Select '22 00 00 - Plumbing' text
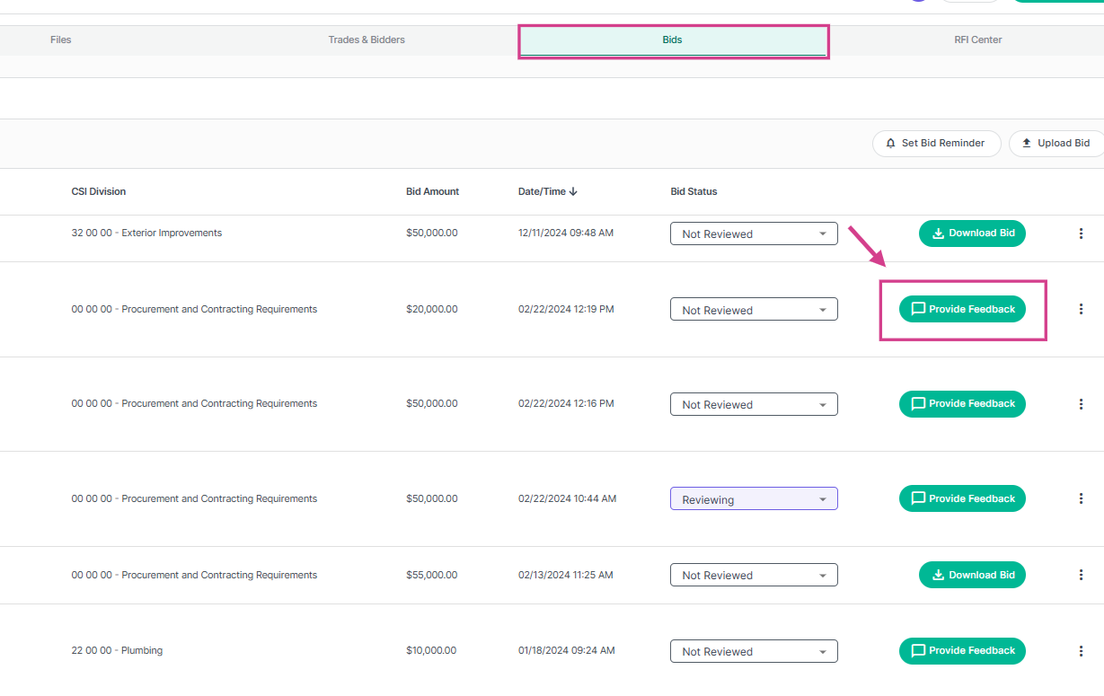 pyautogui.click(x=117, y=650)
